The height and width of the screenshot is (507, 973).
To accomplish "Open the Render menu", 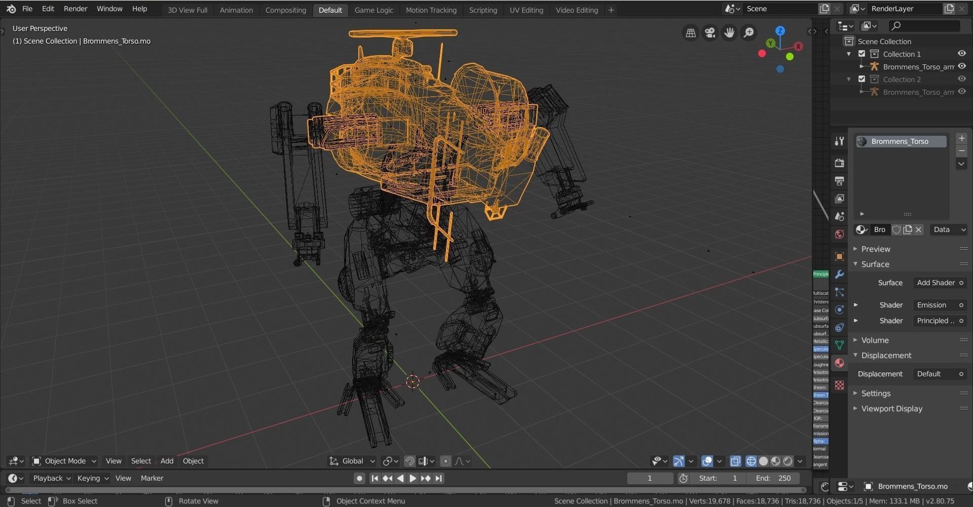I will tap(76, 9).
